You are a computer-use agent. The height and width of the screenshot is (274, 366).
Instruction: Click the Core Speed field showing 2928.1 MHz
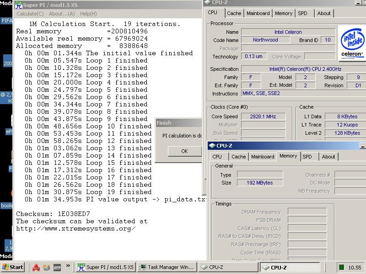[263, 116]
